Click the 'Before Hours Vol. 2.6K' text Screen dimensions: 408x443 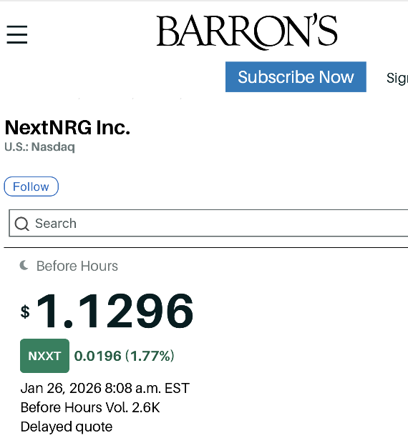[x=90, y=407]
